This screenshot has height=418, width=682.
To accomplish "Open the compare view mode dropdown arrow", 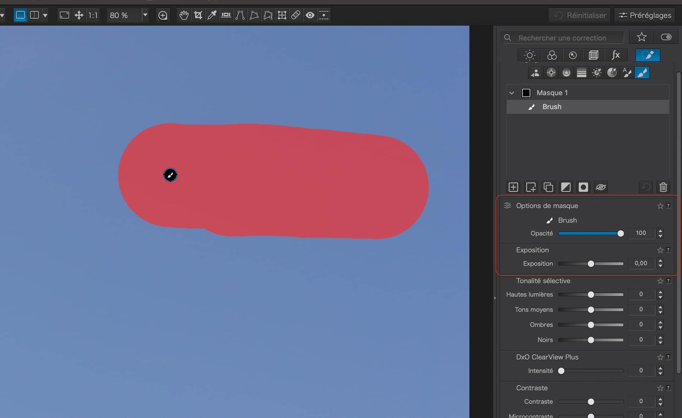I will pyautogui.click(x=45, y=15).
